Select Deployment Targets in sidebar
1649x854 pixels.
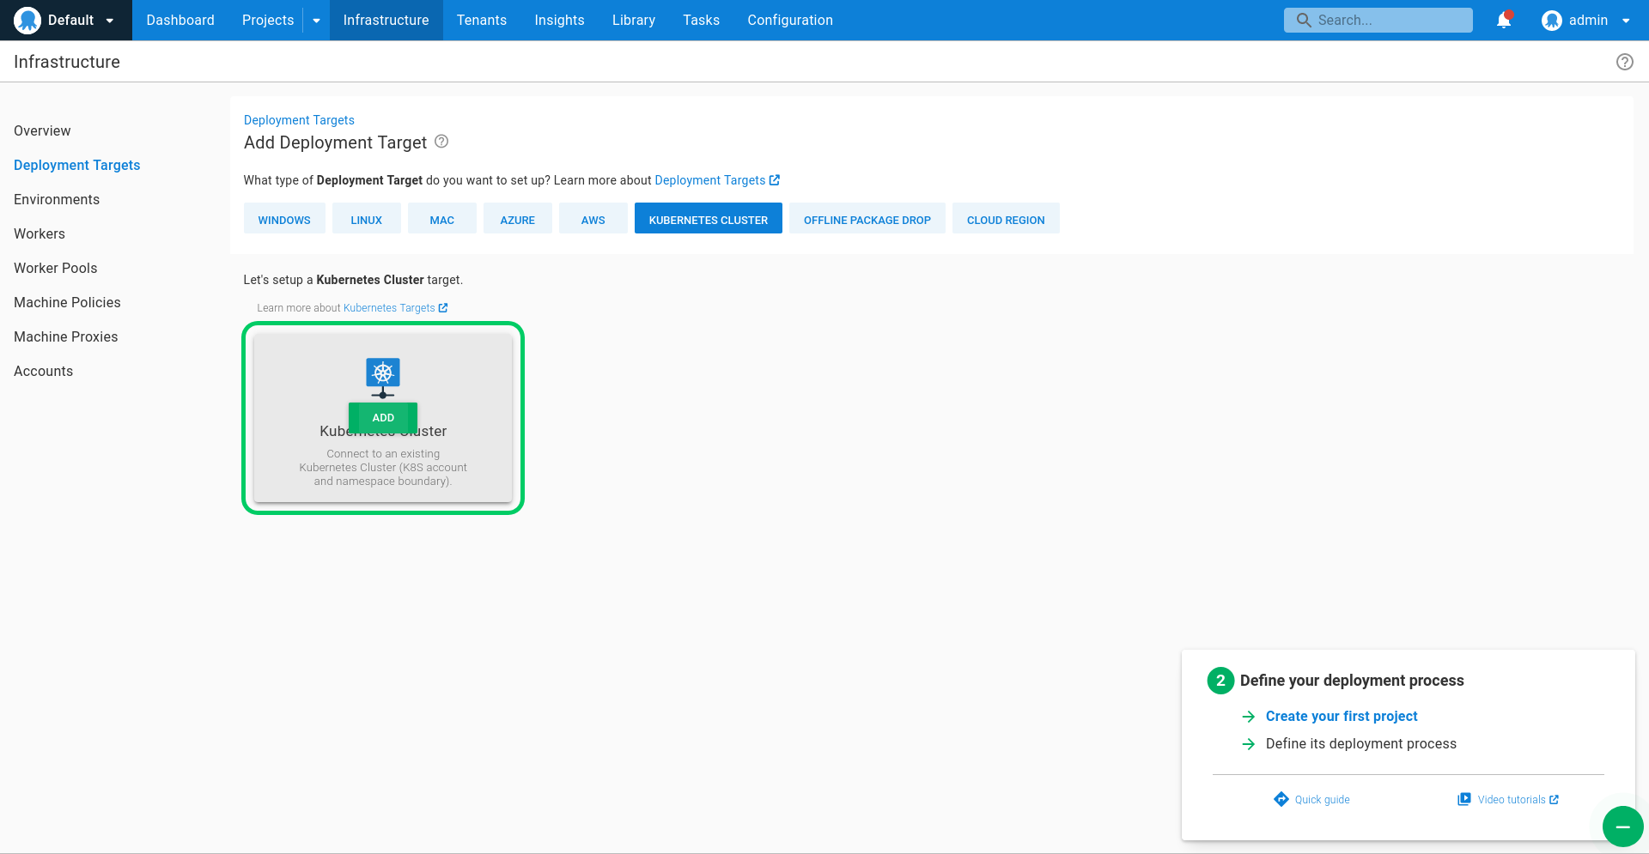click(x=76, y=165)
